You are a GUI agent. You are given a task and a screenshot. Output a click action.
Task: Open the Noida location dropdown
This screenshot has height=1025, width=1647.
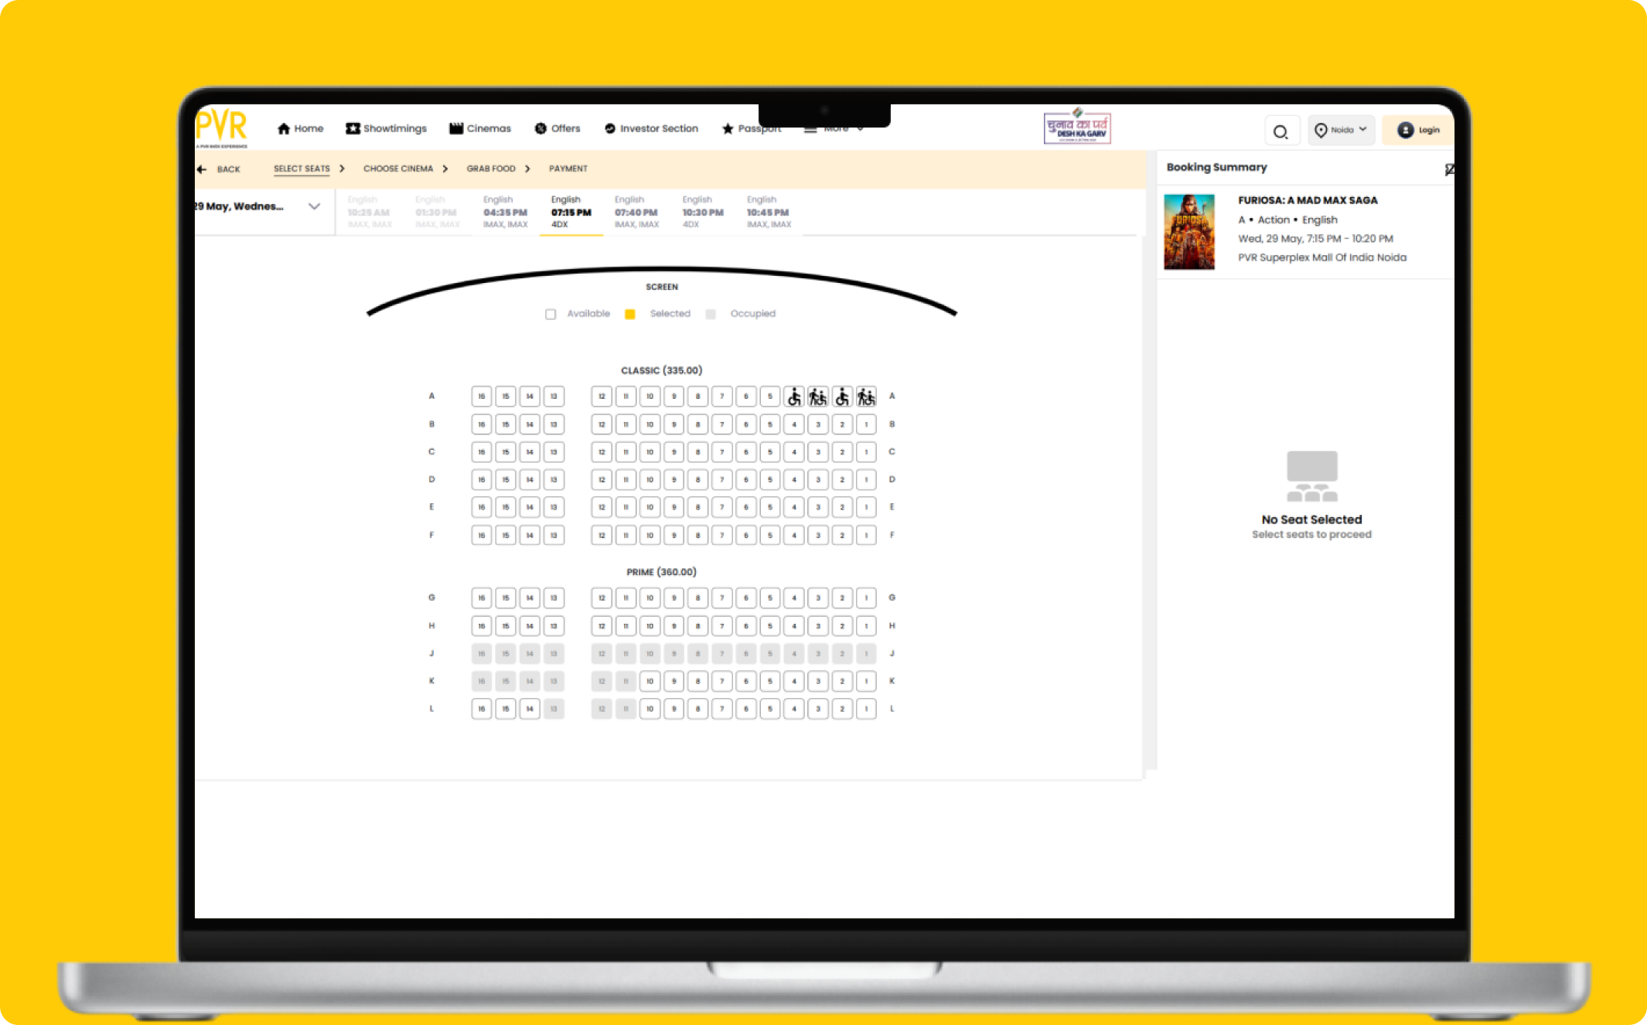pos(1342,130)
